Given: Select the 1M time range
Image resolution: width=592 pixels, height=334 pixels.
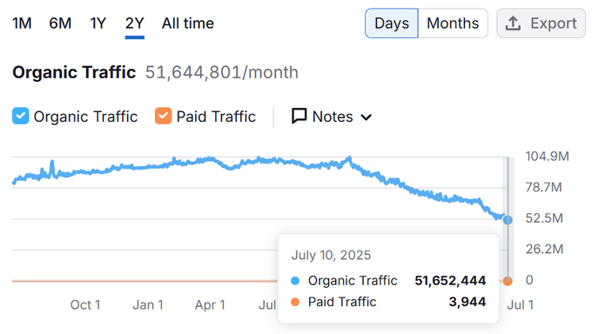Looking at the screenshot, I should point(22,23).
